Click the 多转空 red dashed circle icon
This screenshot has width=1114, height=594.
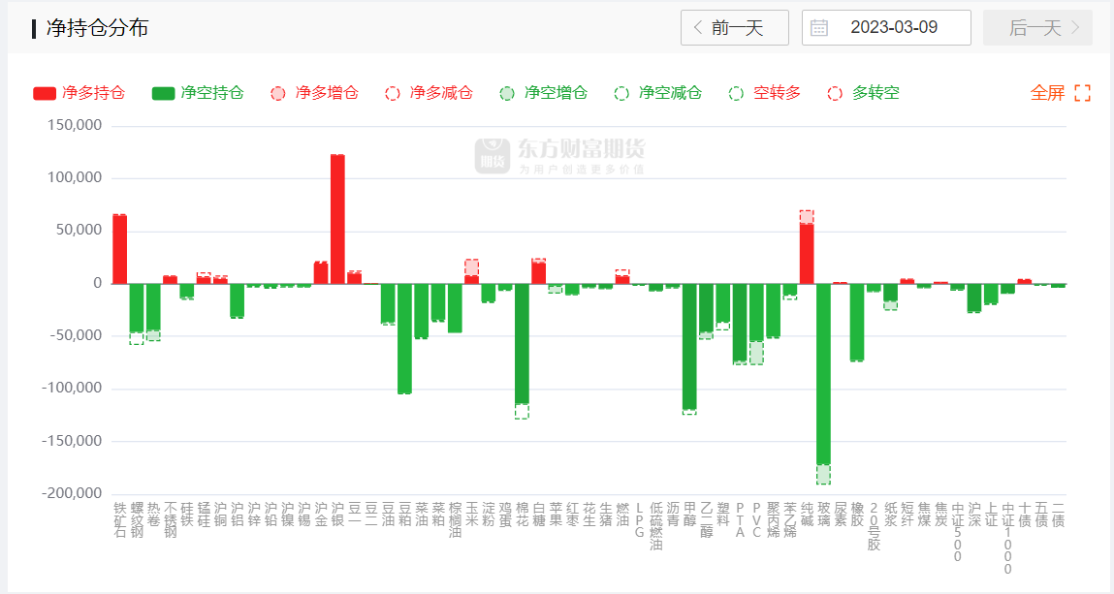[835, 94]
